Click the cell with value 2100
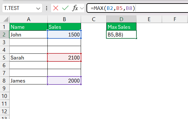 (64, 58)
